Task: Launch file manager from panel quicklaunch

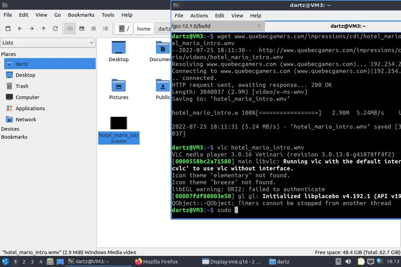Action: (x=50, y=262)
